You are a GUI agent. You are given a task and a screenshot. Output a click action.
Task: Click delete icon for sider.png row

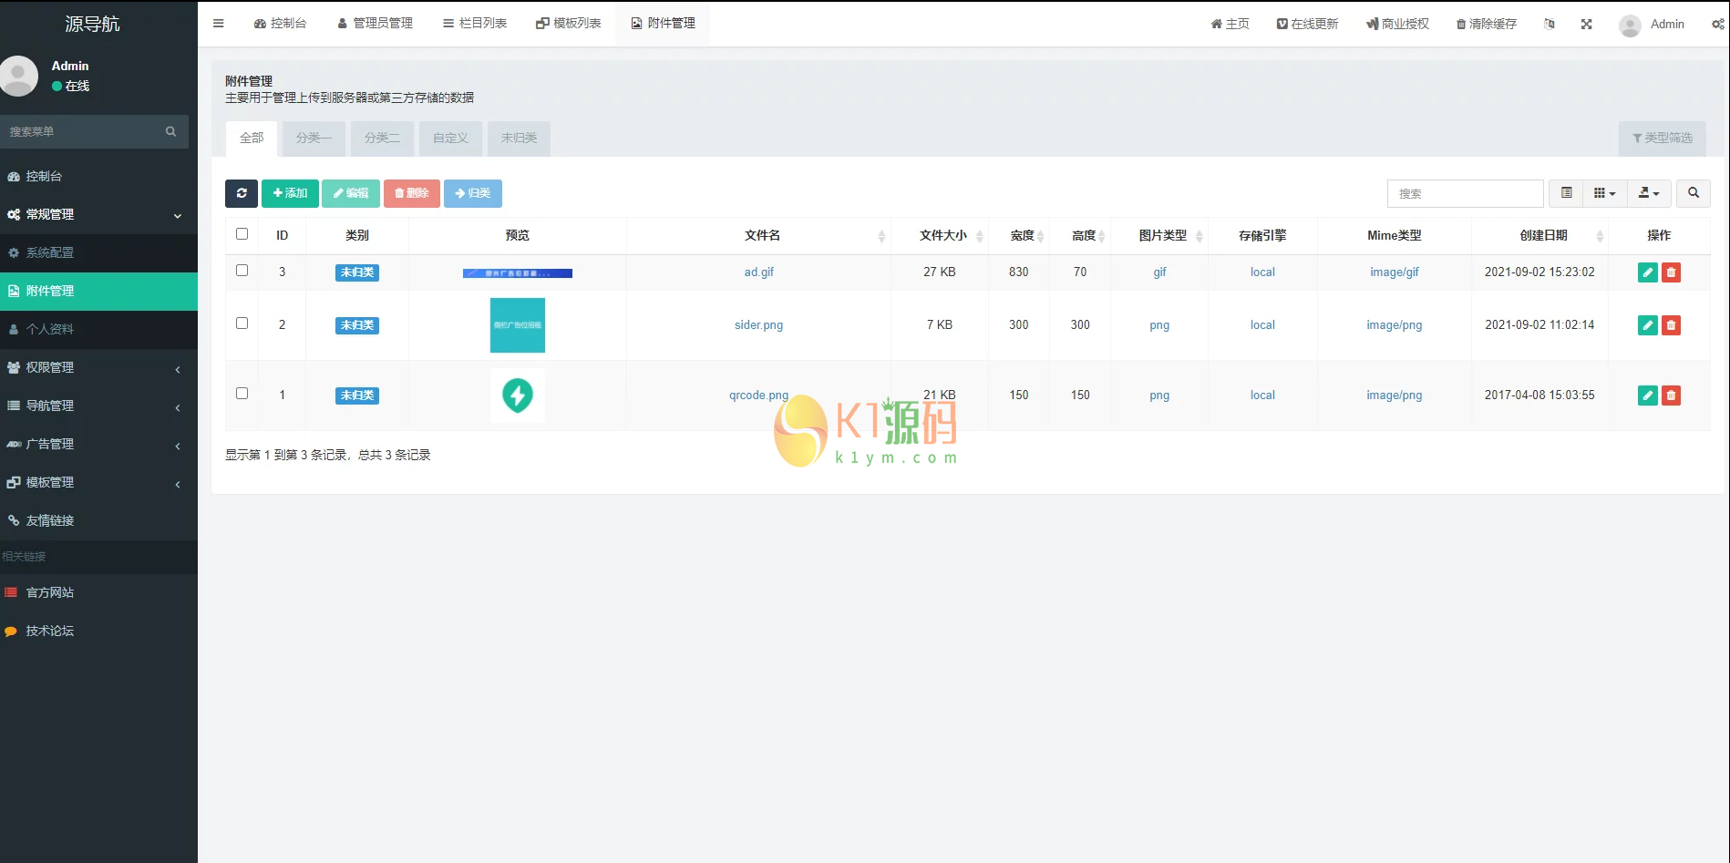click(1671, 325)
